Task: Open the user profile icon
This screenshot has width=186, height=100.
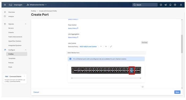Action: (x=181, y=5)
